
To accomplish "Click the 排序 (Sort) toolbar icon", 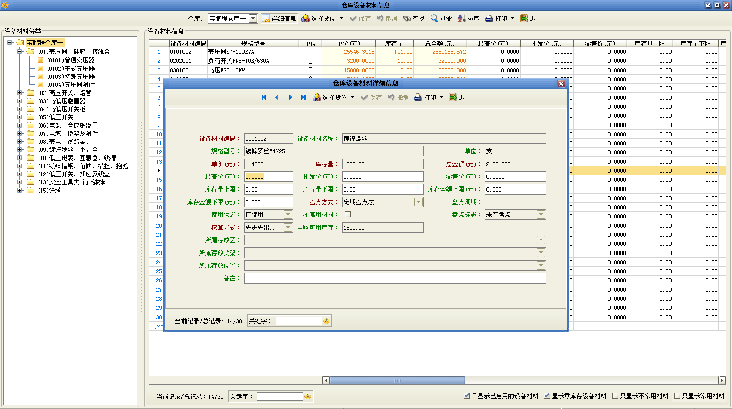I will point(467,18).
